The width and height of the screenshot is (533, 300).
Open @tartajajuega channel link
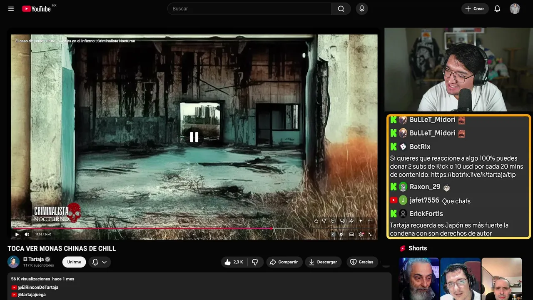[x=32, y=295]
